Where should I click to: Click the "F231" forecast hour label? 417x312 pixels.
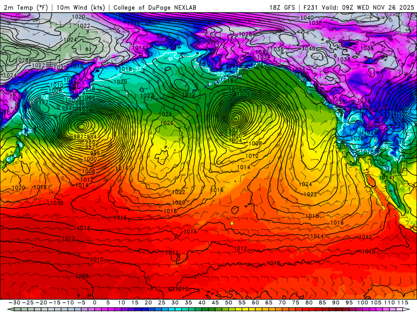pos(310,7)
